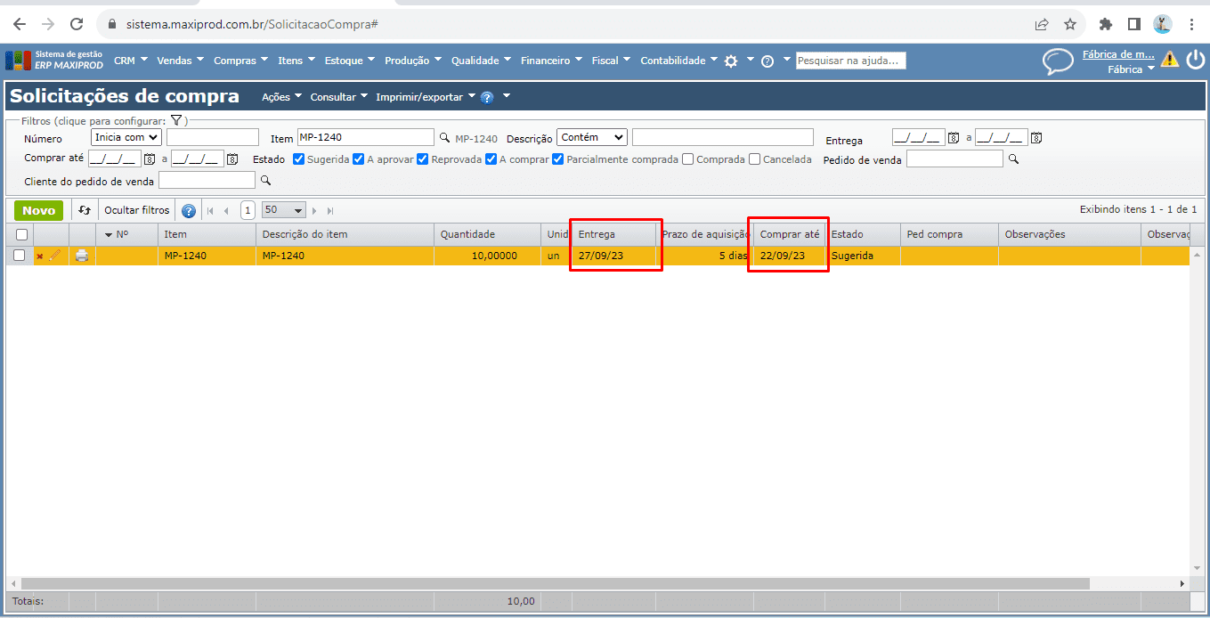Viewport: 1210px width, 618px height.
Task: Check the Comprada state checkbox
Action: pos(687,159)
